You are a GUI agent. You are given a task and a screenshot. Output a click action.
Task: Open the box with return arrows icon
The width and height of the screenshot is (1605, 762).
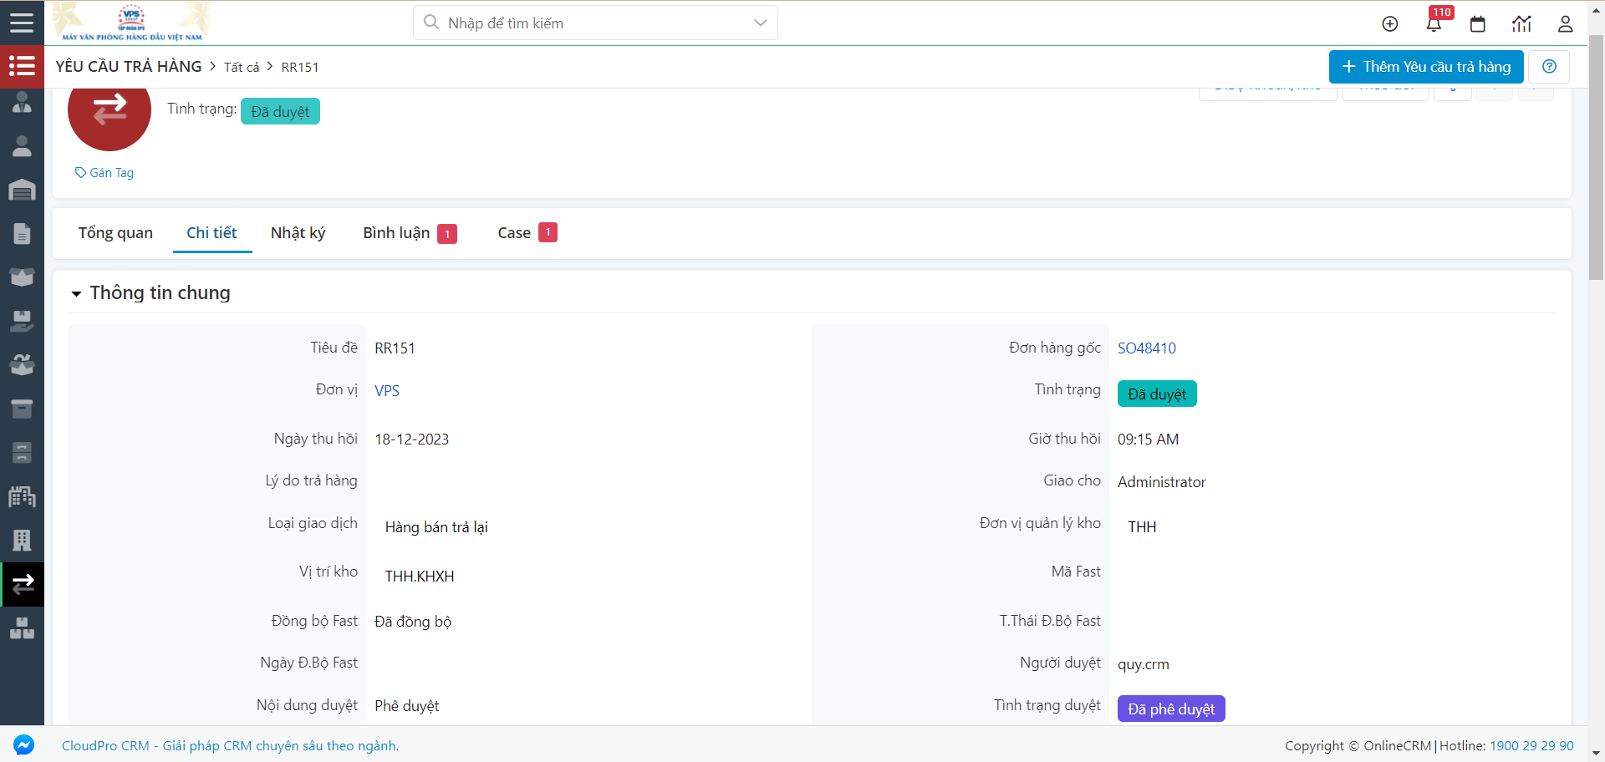(22, 364)
